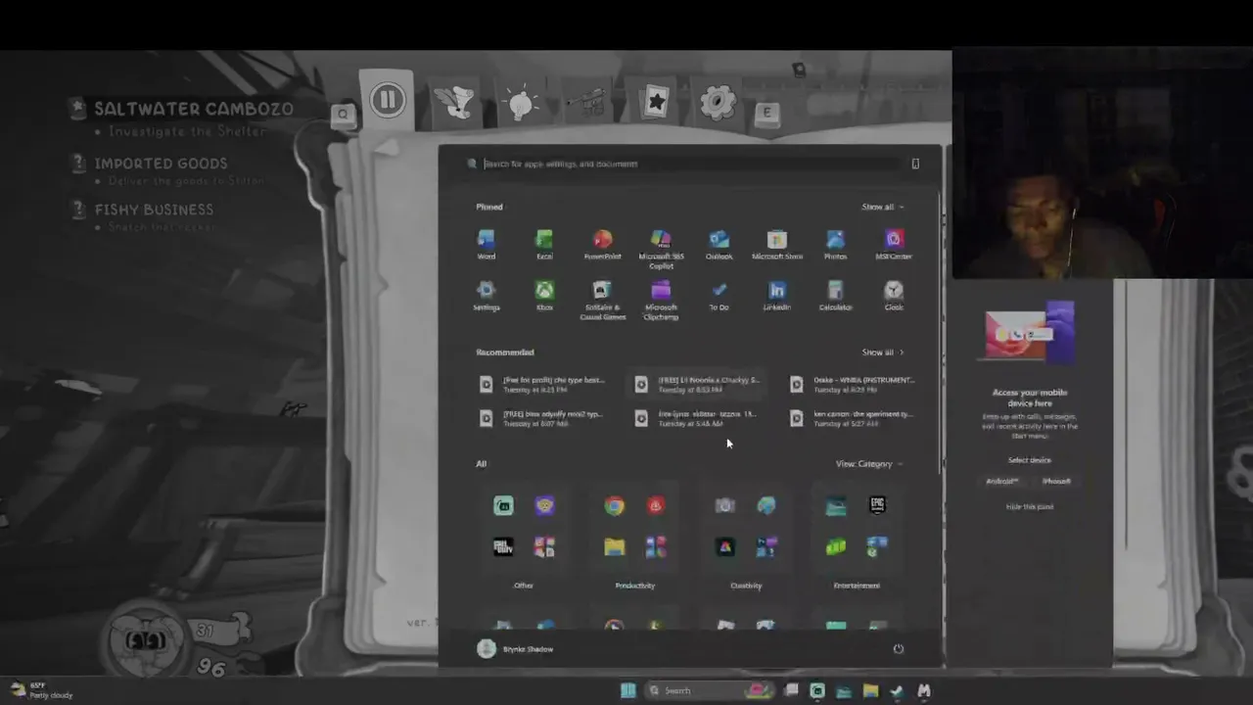Viewport: 1253px width, 705px height.
Task: Open the game's lightbulb hints tab
Action: [x=520, y=102]
